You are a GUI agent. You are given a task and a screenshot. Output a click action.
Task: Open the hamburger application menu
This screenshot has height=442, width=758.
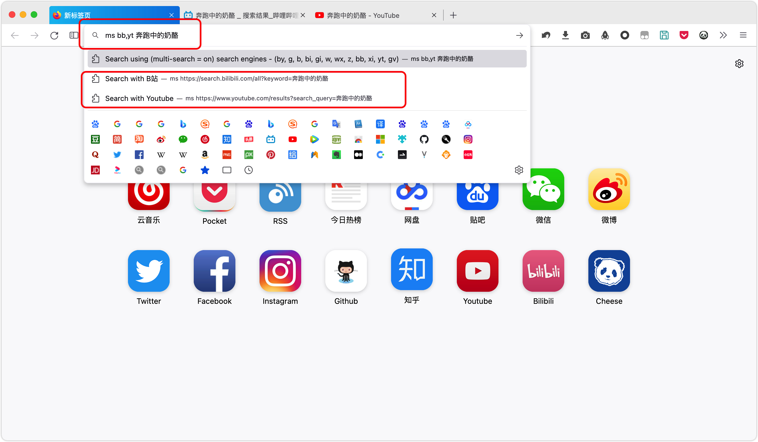(x=743, y=35)
